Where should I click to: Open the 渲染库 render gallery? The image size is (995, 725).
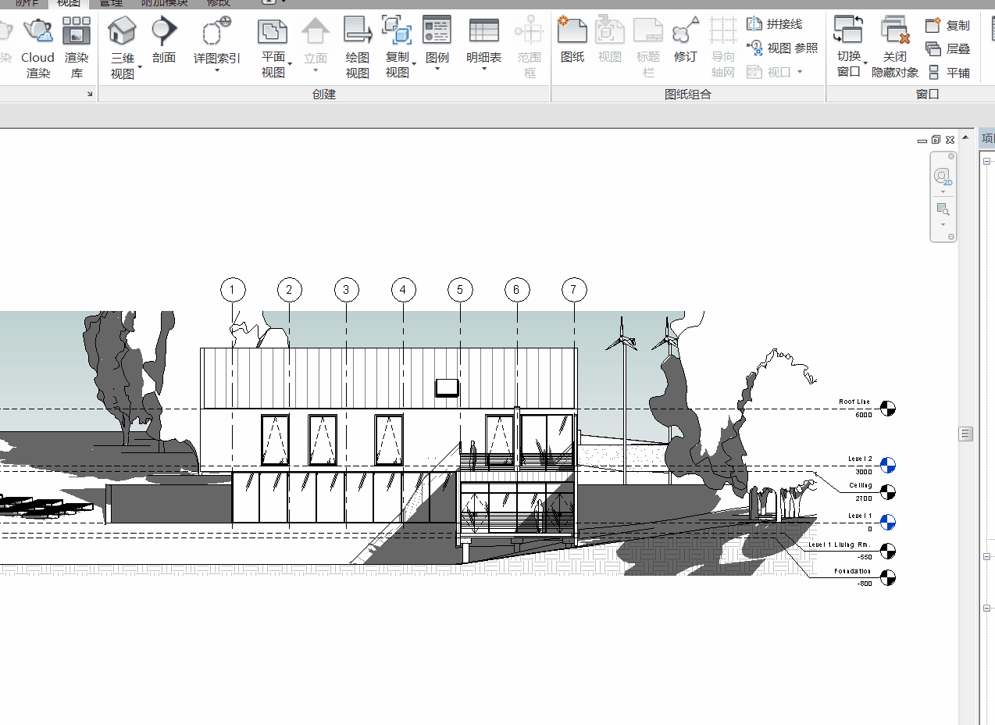coord(77,48)
